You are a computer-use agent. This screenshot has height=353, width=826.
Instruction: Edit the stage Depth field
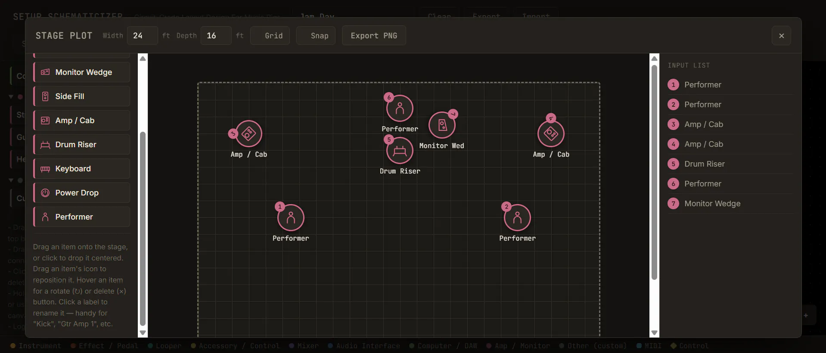point(216,36)
